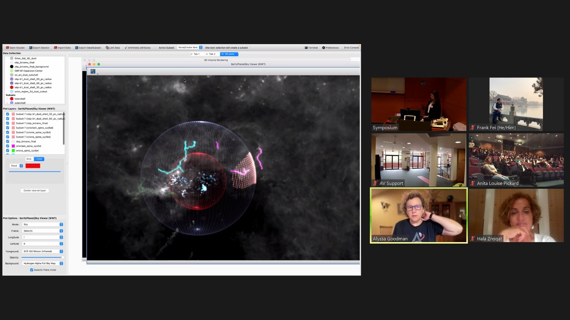Click the 3D Volume Rendering window title
Image resolution: width=570 pixels, height=320 pixels.
(x=216, y=60)
